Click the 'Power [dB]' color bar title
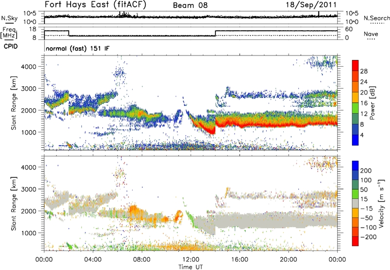The height and width of the screenshot is (270, 390). pos(372,103)
